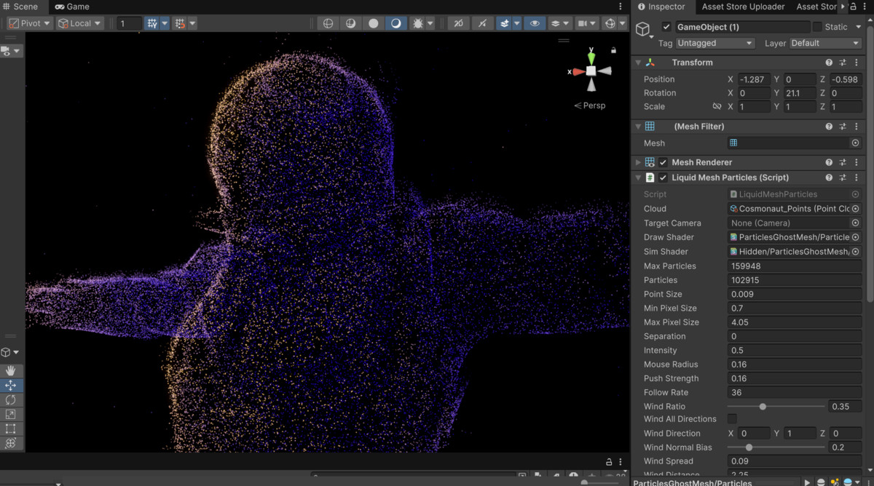Open the Local handle rotation dropdown

80,23
